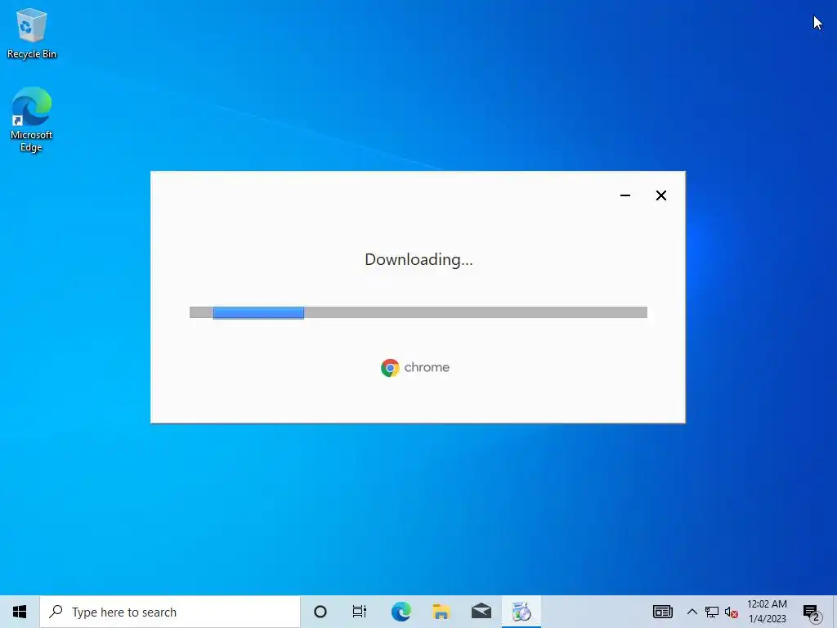Focus the taskbar 'Type here to search' box
This screenshot has width=837, height=628.
tap(170, 612)
